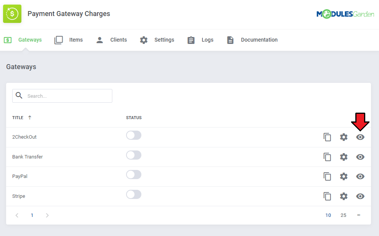The image size is (379, 236).
Task: Click the Stripe gateway title
Action: click(x=19, y=196)
